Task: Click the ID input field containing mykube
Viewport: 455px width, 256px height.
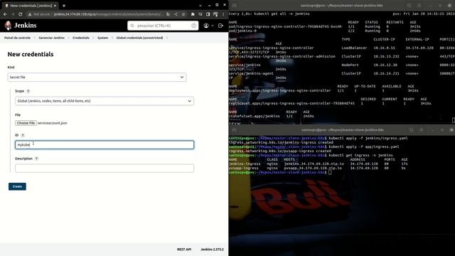Action: click(105, 145)
